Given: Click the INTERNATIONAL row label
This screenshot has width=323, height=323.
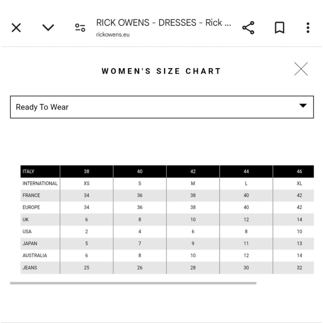Looking at the screenshot, I should [40, 183].
